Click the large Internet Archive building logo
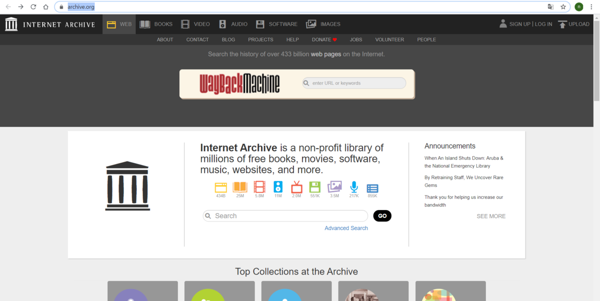The height and width of the screenshot is (301, 600). coord(127,185)
